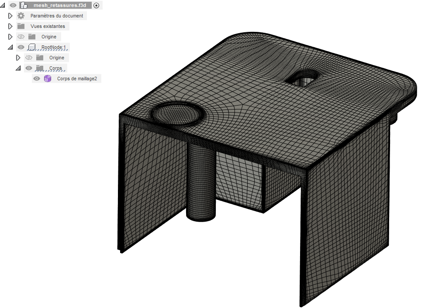Activate the mesh_retassures.f3d radio button
Screen dimensions: 425x308
click(x=96, y=6)
